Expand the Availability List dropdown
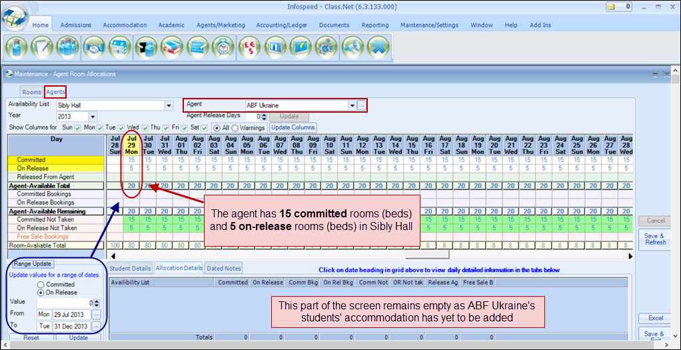Image resolution: width=681 pixels, height=350 pixels. [x=169, y=105]
